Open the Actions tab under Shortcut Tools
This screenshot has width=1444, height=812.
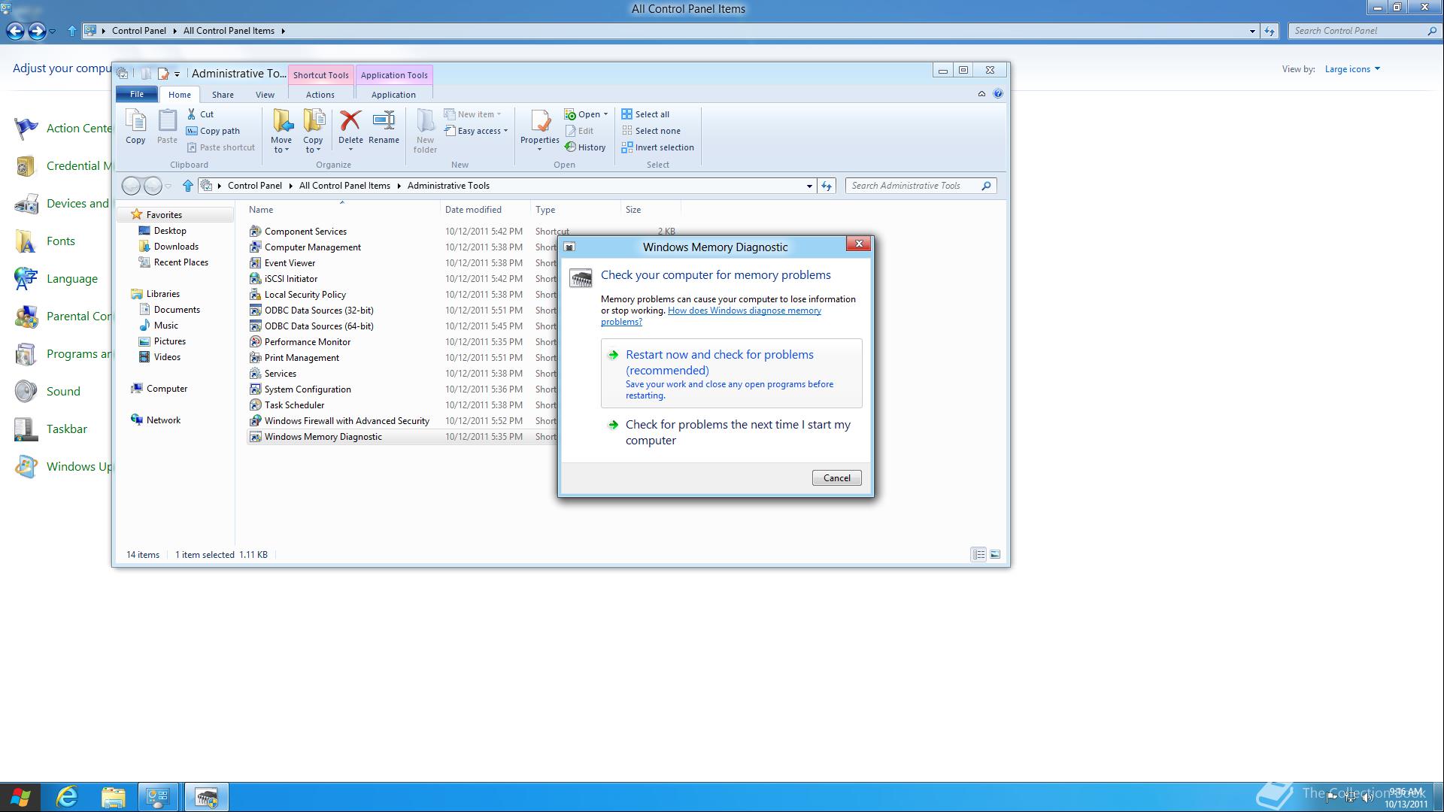320,95
